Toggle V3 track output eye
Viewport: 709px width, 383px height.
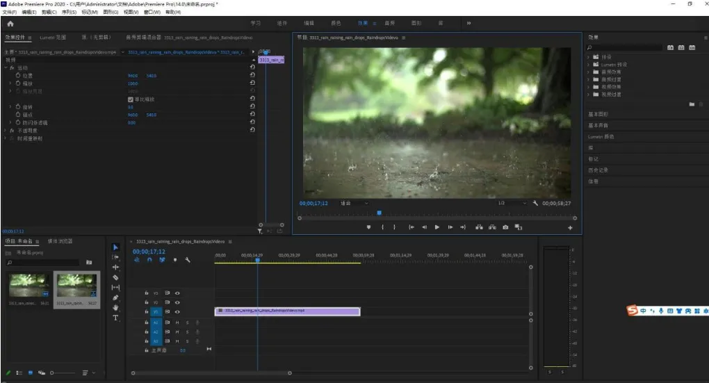click(x=177, y=293)
